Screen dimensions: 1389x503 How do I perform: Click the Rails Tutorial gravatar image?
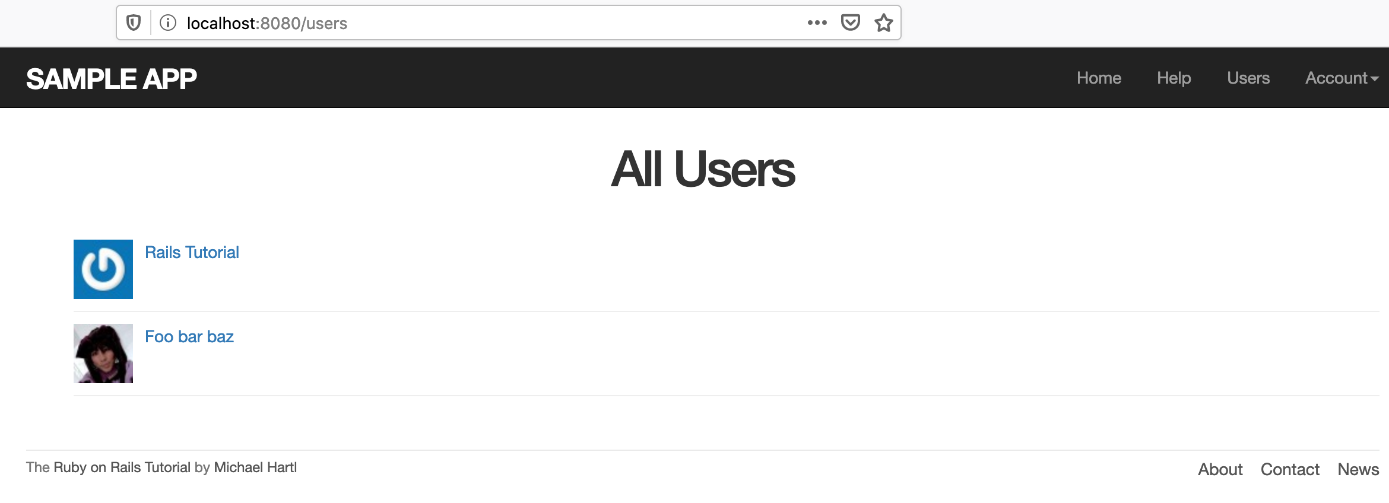(x=103, y=269)
